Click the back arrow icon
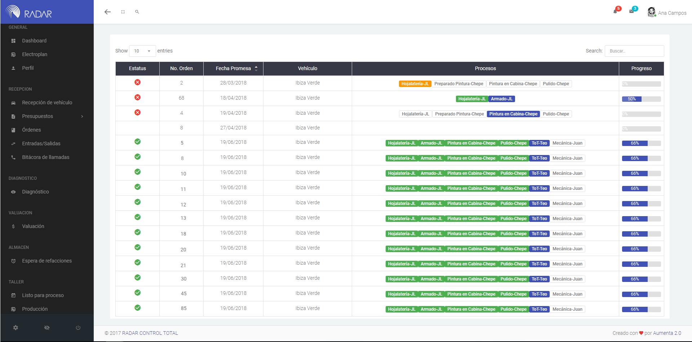 click(107, 12)
